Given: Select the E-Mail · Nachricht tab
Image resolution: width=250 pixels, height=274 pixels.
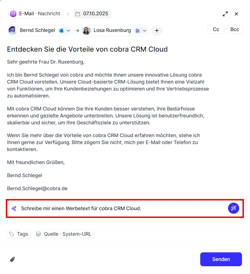Looking at the screenshot, I should click(36, 14).
